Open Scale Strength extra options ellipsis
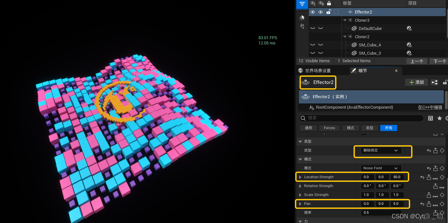The height and width of the screenshot is (223, 448). [435, 196]
